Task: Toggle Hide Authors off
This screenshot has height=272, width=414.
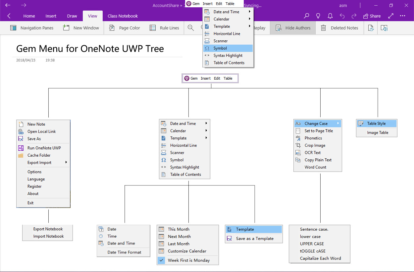Action: click(293, 28)
